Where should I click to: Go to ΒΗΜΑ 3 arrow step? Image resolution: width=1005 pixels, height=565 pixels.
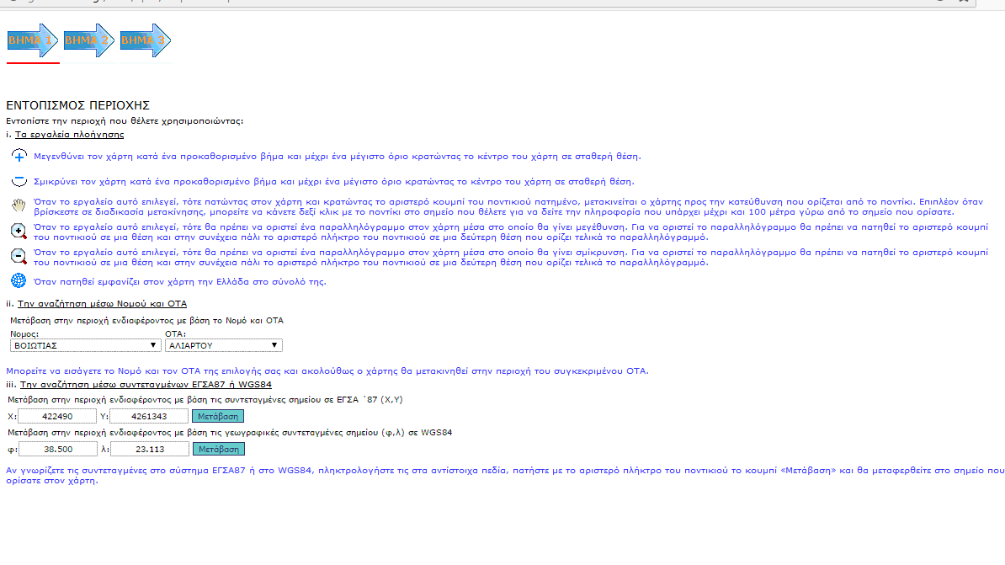[146, 40]
